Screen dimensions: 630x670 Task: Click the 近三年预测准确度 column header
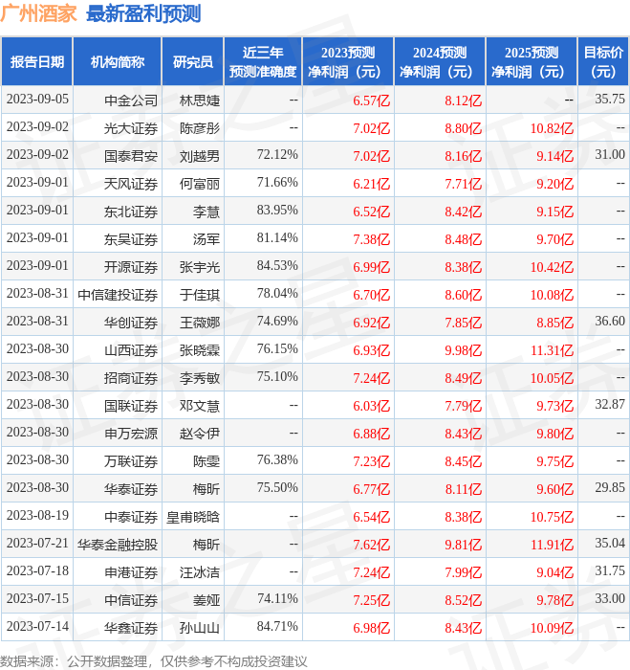point(263,62)
